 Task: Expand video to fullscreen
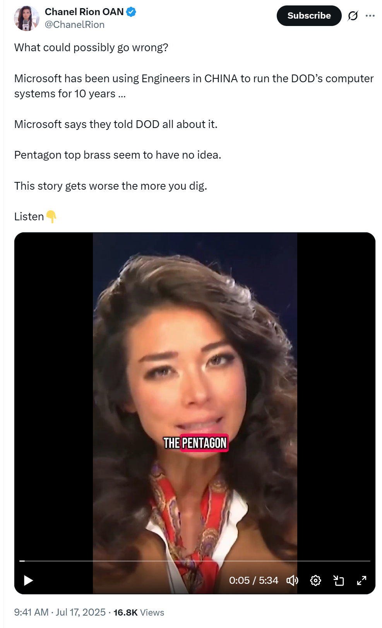pos(361,580)
